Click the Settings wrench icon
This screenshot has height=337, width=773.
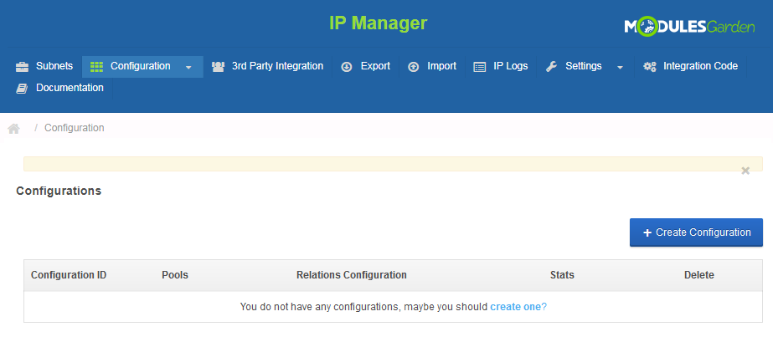coord(551,67)
